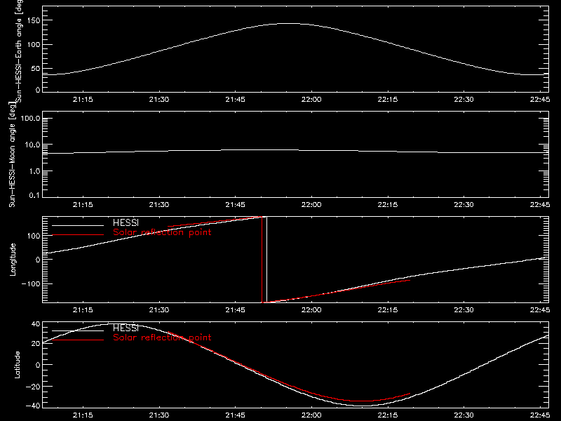Click the red vertical longitude wrap line
This screenshot has width=561, height=421.
coord(262,260)
